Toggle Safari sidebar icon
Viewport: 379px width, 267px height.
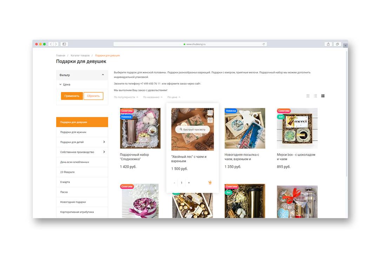coord(64,44)
